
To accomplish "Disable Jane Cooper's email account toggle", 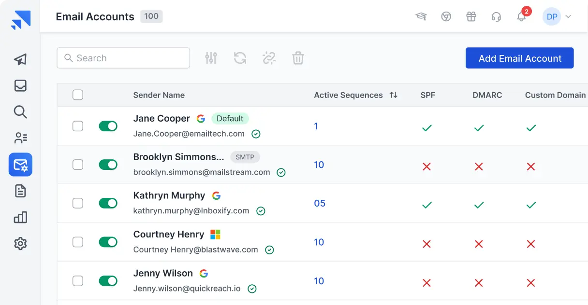I will point(108,126).
